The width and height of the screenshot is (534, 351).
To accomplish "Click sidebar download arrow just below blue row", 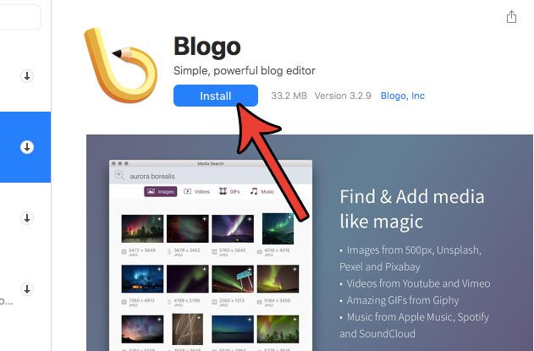I will click(27, 218).
